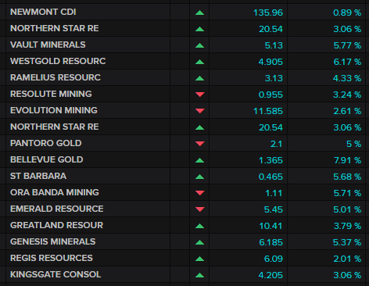This screenshot has height=286, width=369.
Task: Select the up arrow for WESTGOLD RESOURC
Action: (x=199, y=62)
